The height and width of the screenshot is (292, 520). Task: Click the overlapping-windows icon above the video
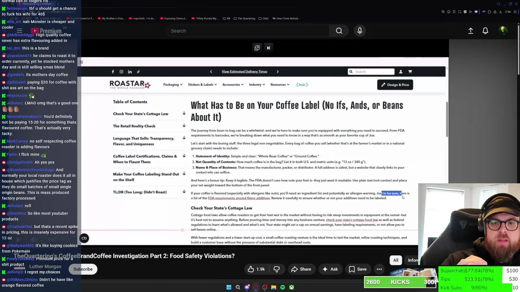click(257, 48)
